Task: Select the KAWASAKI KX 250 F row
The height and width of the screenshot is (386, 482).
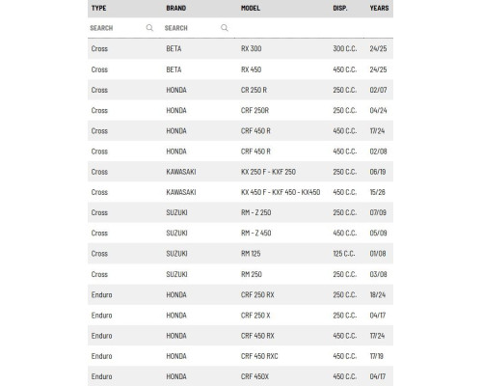Action: 240,172
